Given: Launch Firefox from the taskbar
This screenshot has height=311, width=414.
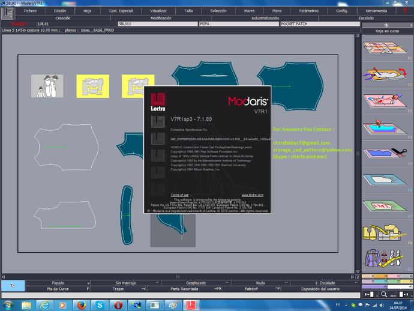Looking at the screenshot, I should [82, 306].
